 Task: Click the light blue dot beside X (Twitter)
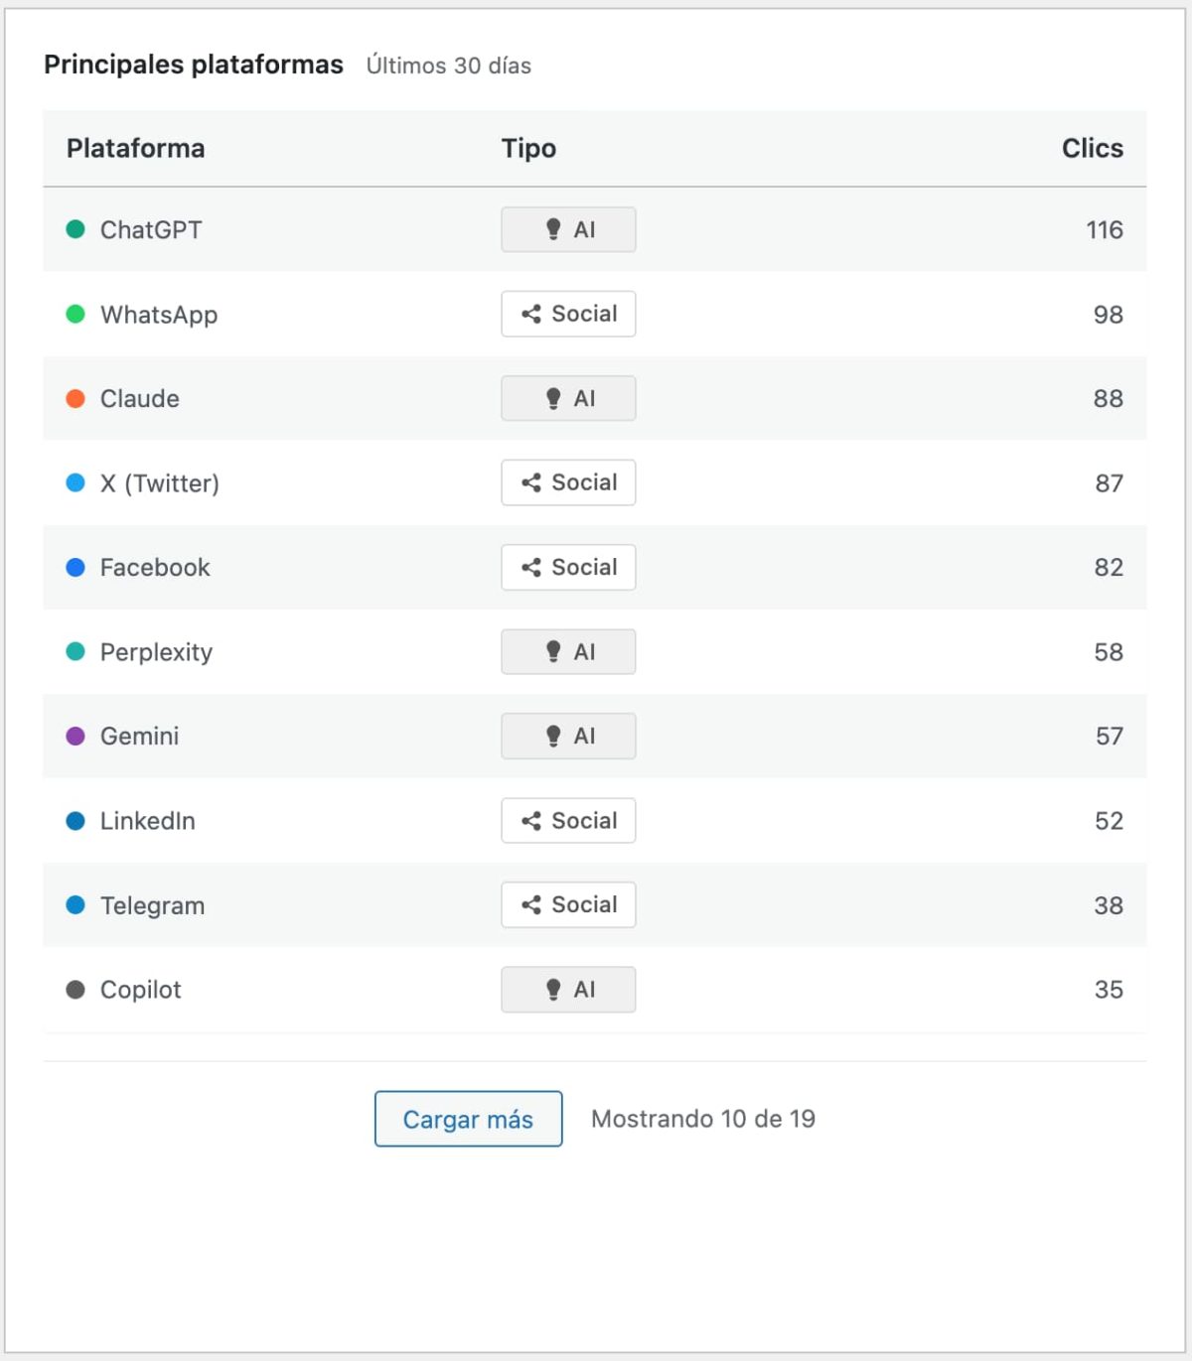point(75,482)
